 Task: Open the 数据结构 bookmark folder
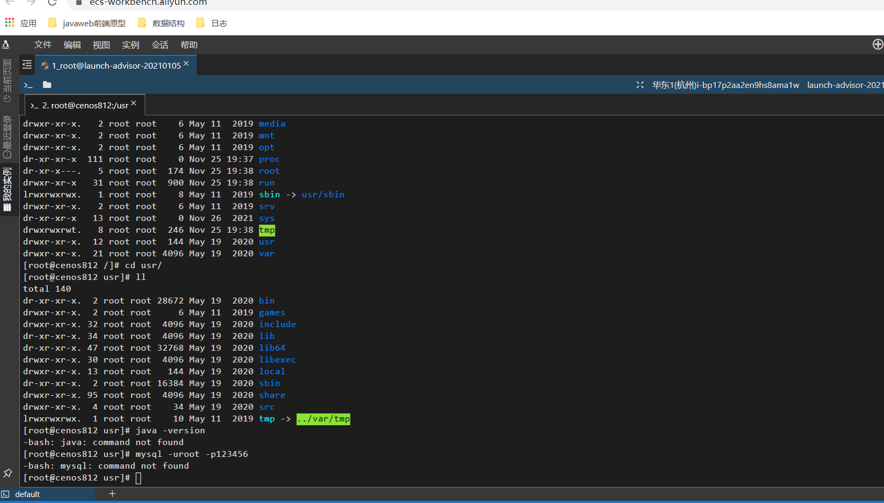click(161, 23)
